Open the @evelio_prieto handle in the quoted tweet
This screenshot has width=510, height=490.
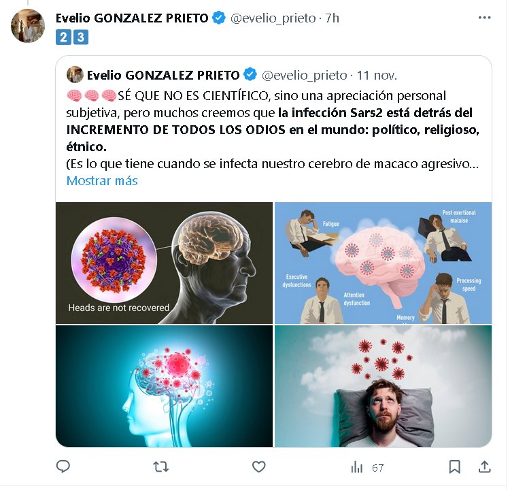tap(304, 76)
